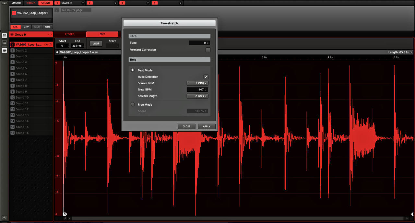Click the New BPM 147 field
The height and width of the screenshot is (223, 415).
(197, 89)
